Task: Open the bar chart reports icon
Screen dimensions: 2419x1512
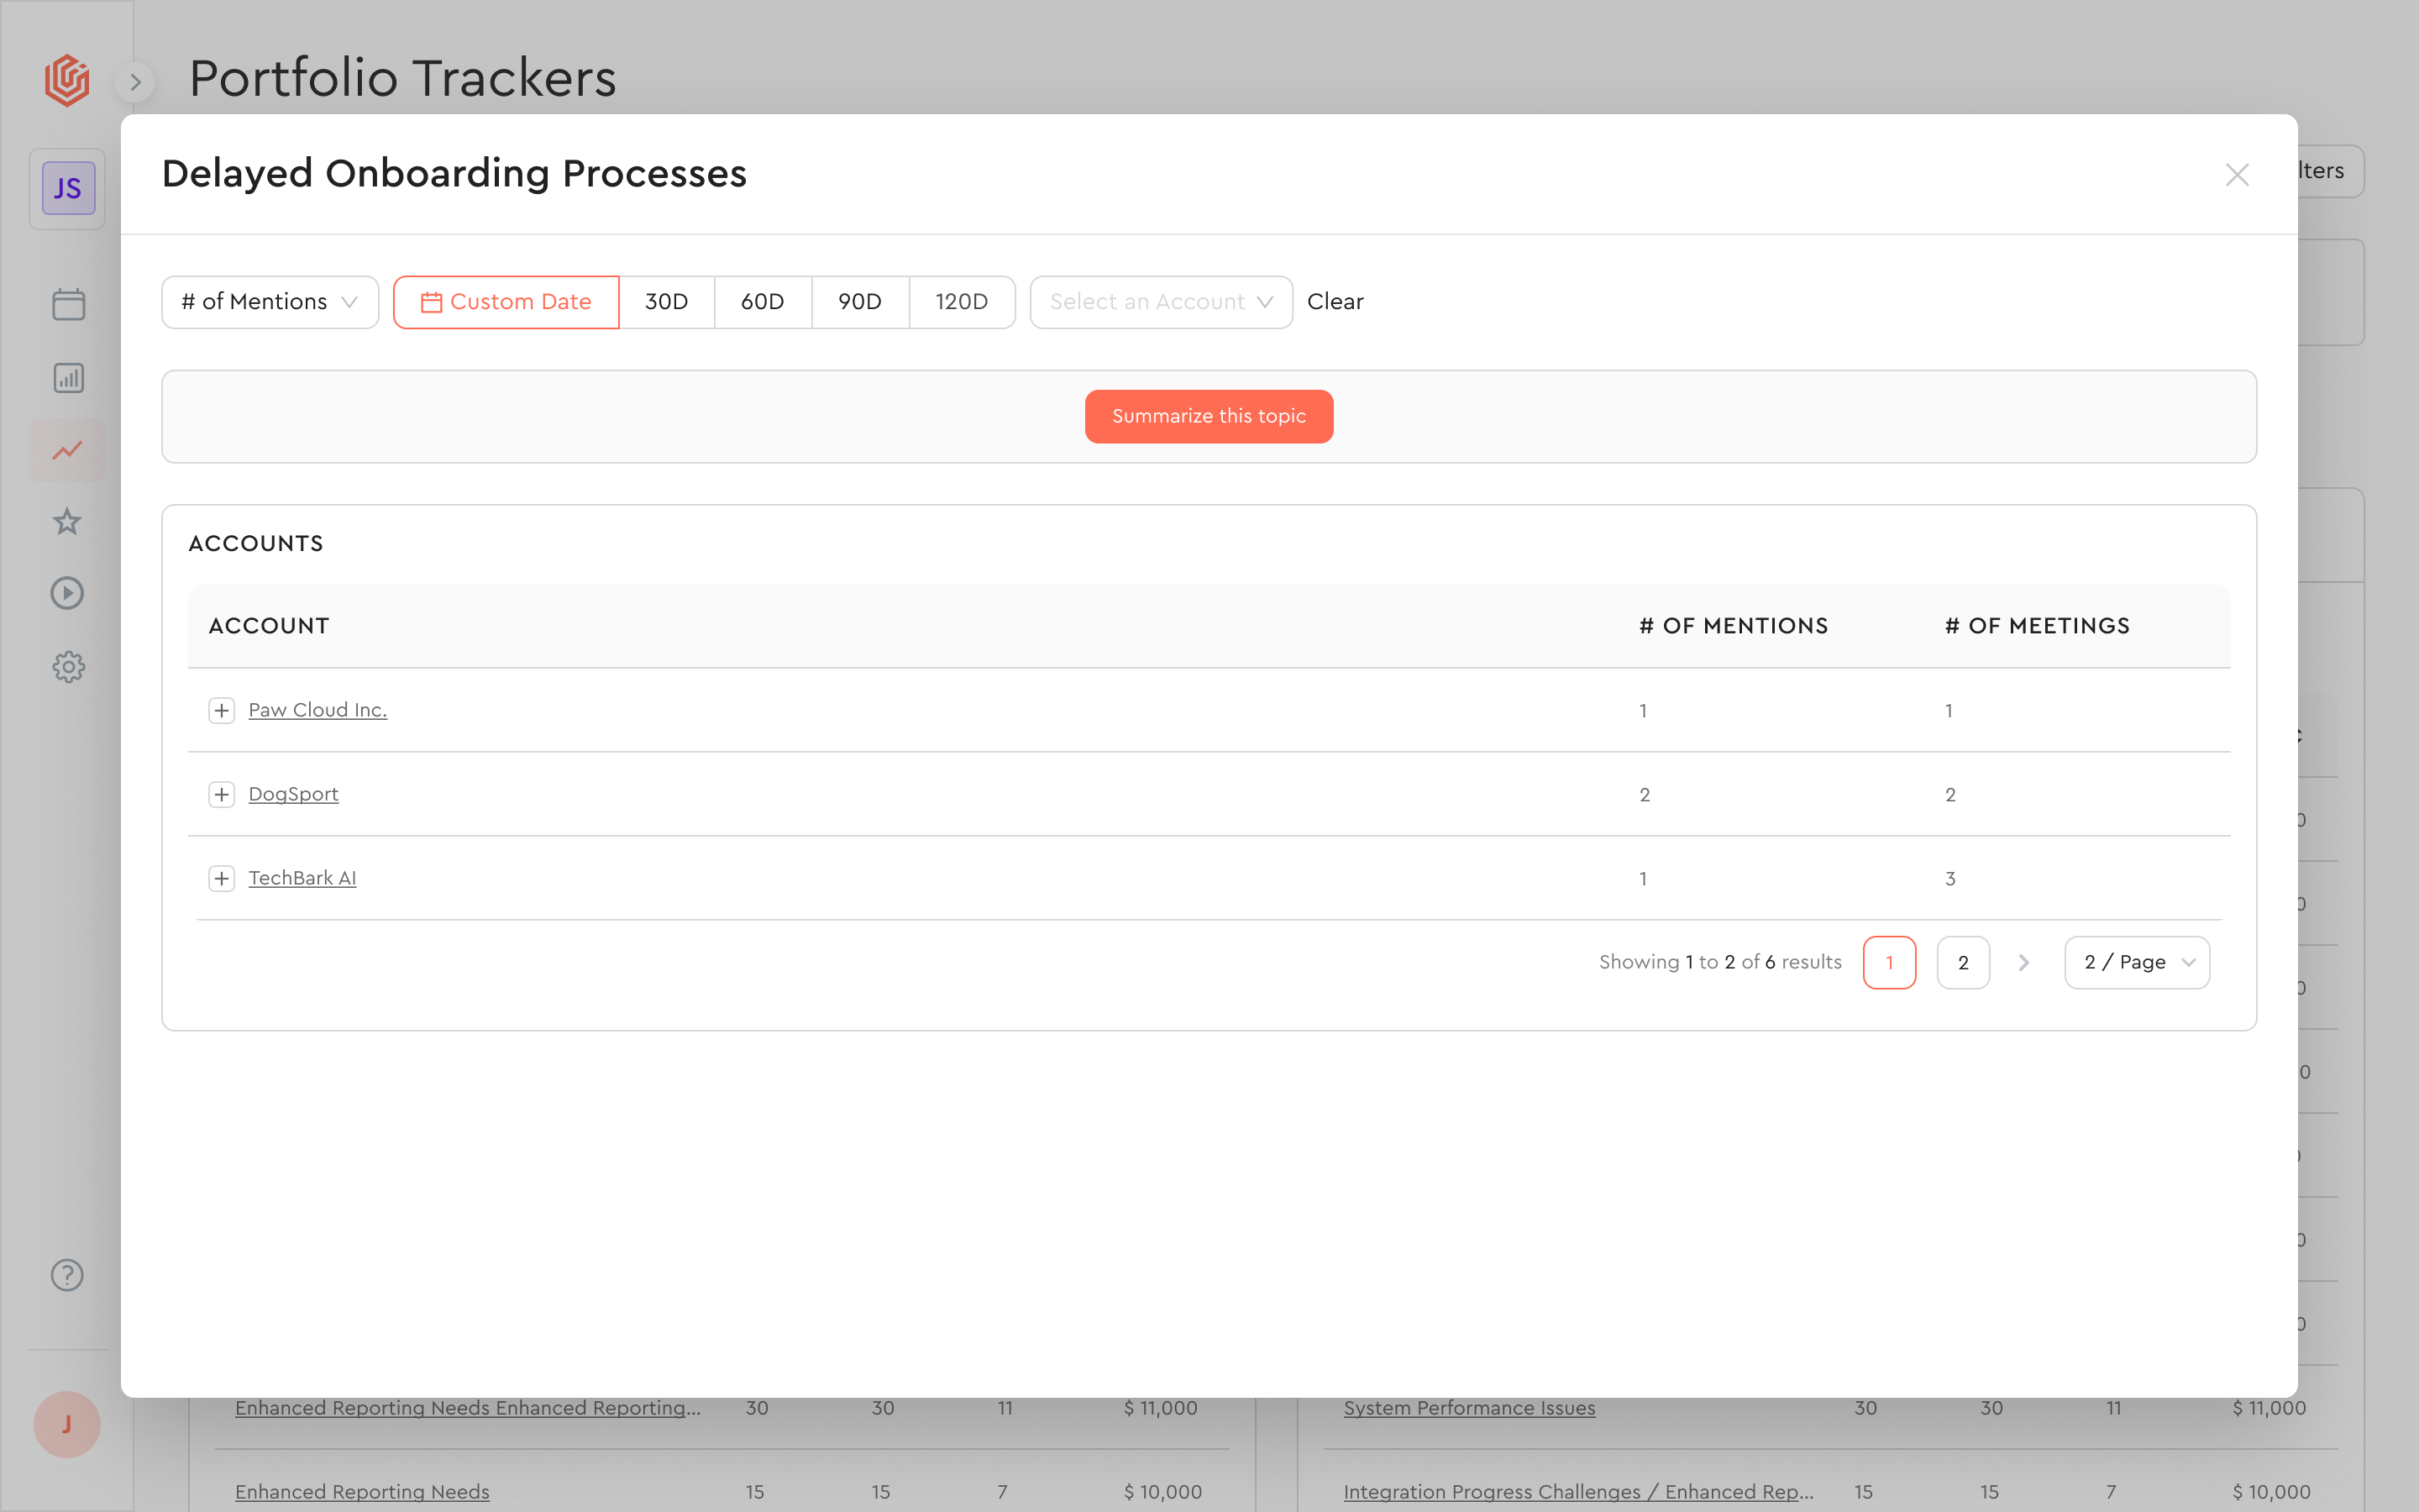Action: 68,378
